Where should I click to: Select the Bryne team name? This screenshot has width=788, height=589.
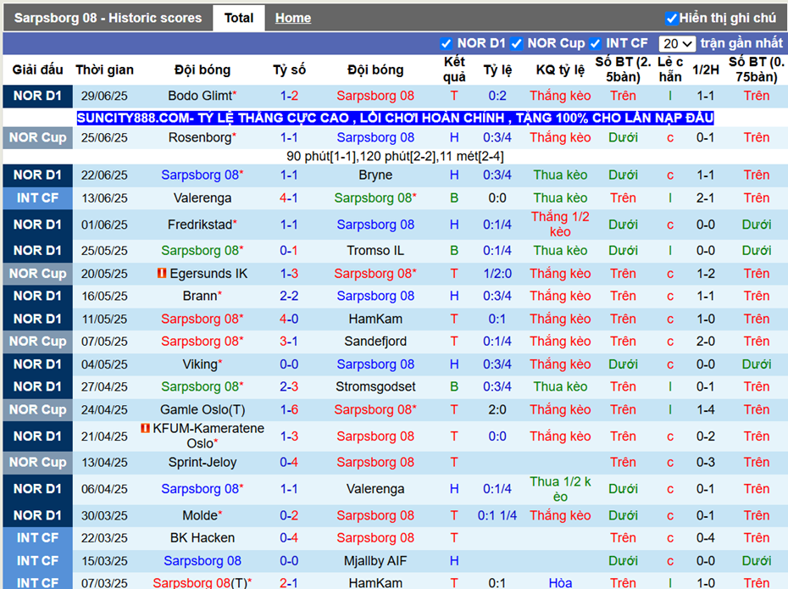pyautogui.click(x=375, y=175)
